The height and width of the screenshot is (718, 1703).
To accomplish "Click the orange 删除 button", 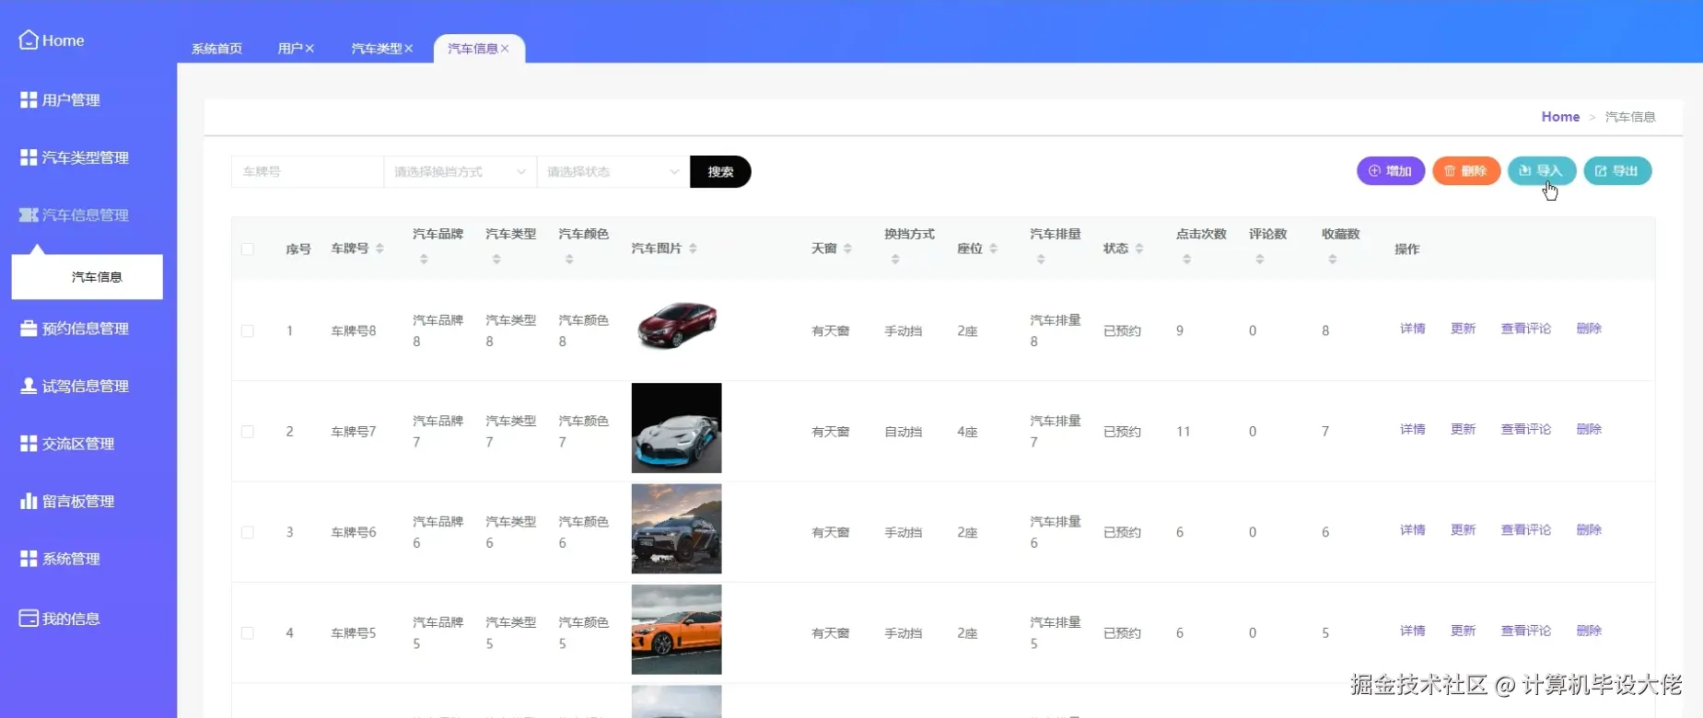I will pos(1466,170).
